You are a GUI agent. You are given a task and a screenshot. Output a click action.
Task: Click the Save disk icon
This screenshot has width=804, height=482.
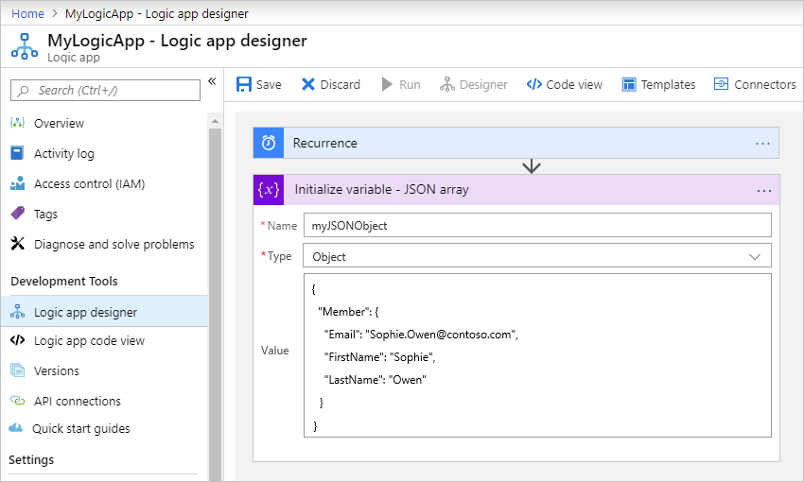(243, 84)
